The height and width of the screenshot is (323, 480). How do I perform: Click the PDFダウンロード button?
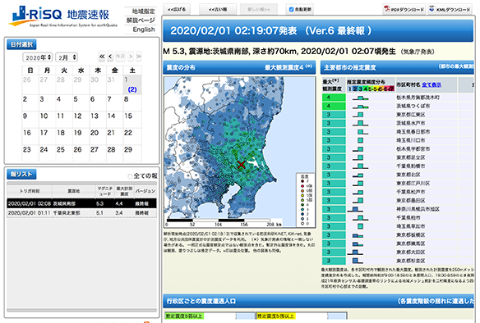404,9
